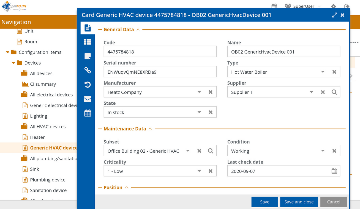
Task: Open the Notes tab icon
Action: click(x=88, y=56)
